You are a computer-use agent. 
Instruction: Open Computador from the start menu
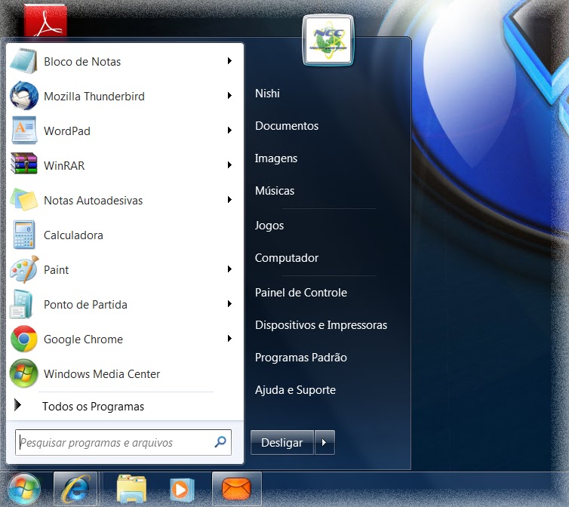(x=287, y=258)
